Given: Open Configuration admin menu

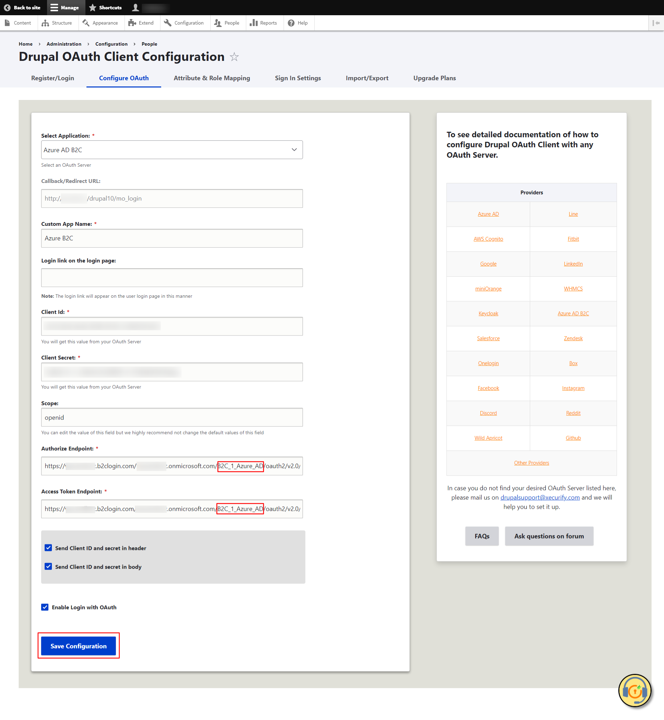Looking at the screenshot, I should pos(184,23).
